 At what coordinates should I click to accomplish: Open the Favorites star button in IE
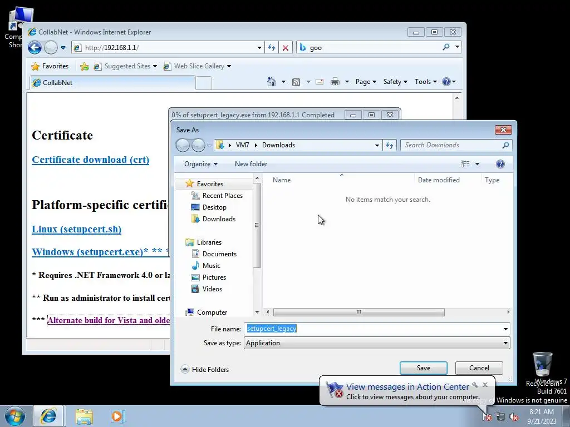[x=50, y=66]
